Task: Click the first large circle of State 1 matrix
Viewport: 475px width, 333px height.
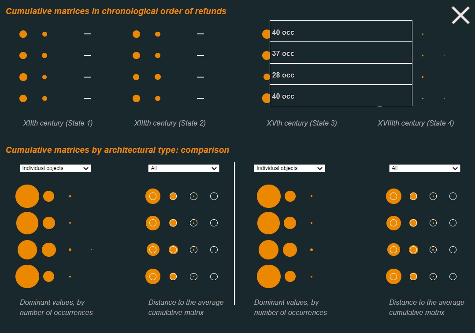Action: point(23,34)
